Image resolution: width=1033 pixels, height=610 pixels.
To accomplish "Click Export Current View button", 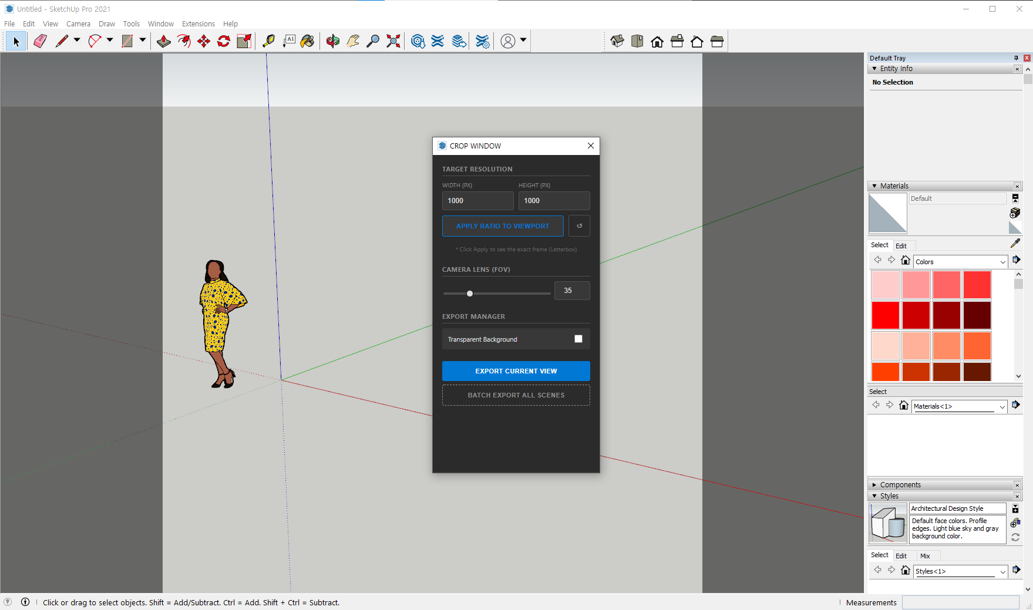I will click(x=516, y=370).
